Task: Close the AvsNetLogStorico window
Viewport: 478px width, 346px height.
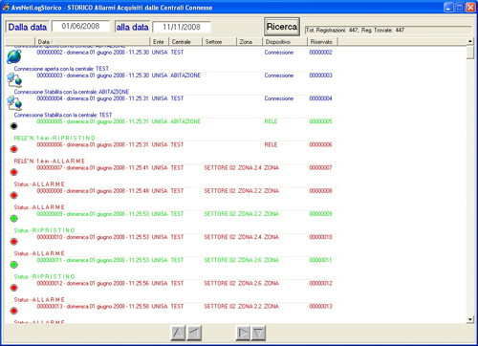Action: [x=470, y=8]
